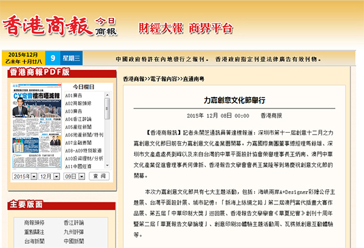This screenshot has width=364, height=248.
Task: Click the 星期三 weekday label
Action: pyautogui.click(x=72, y=58)
